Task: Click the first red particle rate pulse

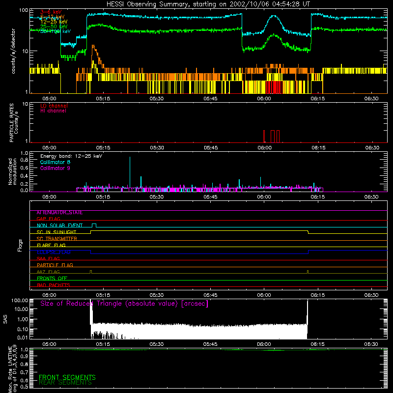Action: coord(264,136)
